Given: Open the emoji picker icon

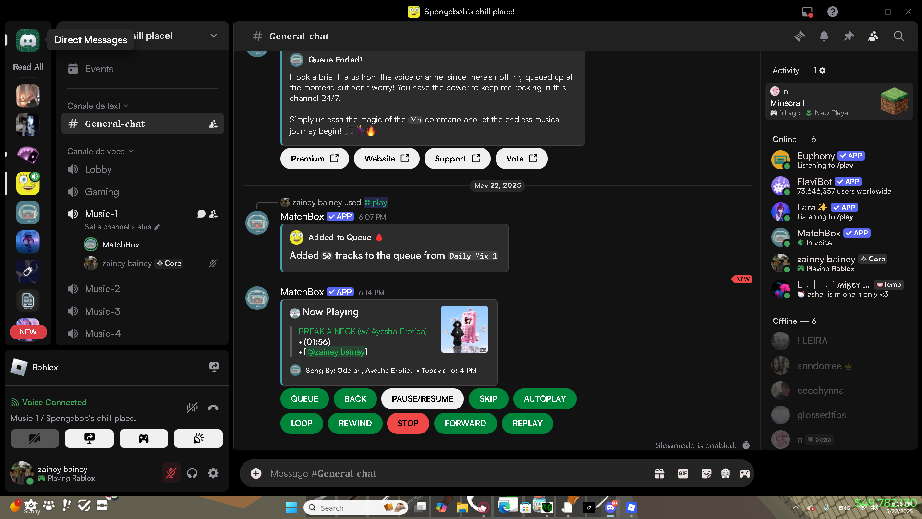Looking at the screenshot, I should 726,474.
